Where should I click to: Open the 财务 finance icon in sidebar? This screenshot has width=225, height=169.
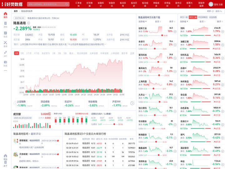click(x=5, y=62)
